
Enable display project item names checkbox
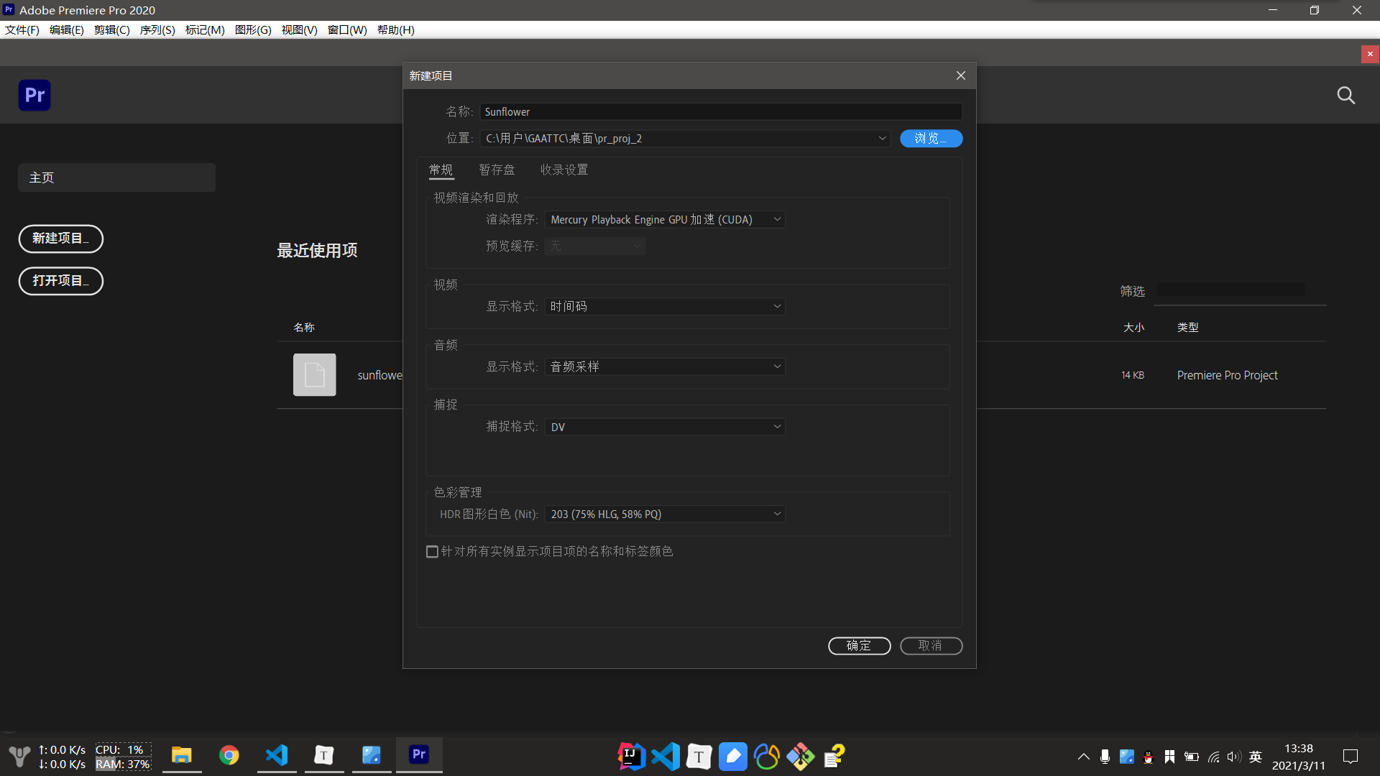coord(432,552)
